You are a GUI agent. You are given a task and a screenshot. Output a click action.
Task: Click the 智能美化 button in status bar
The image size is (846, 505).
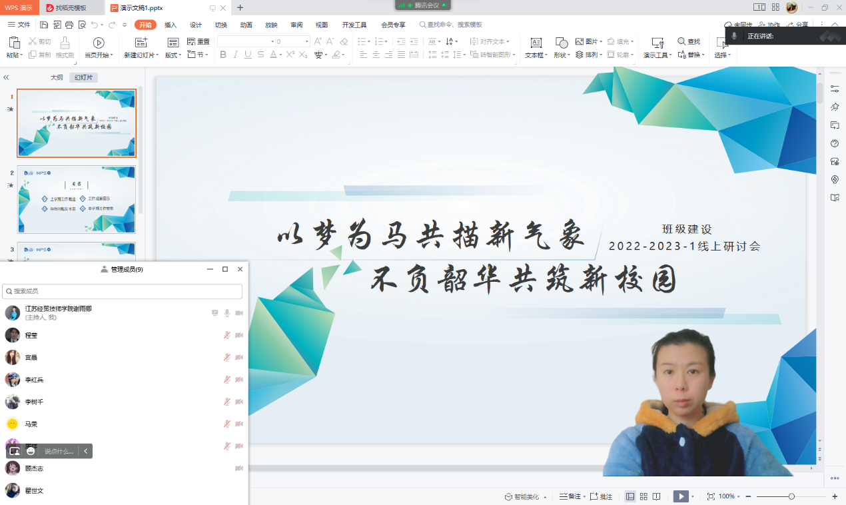point(526,497)
